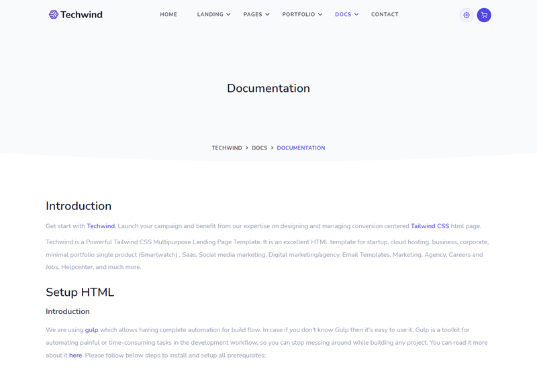Screen dimensions: 537x369
Task: Click the Documentation page title
Action: tap(268, 89)
